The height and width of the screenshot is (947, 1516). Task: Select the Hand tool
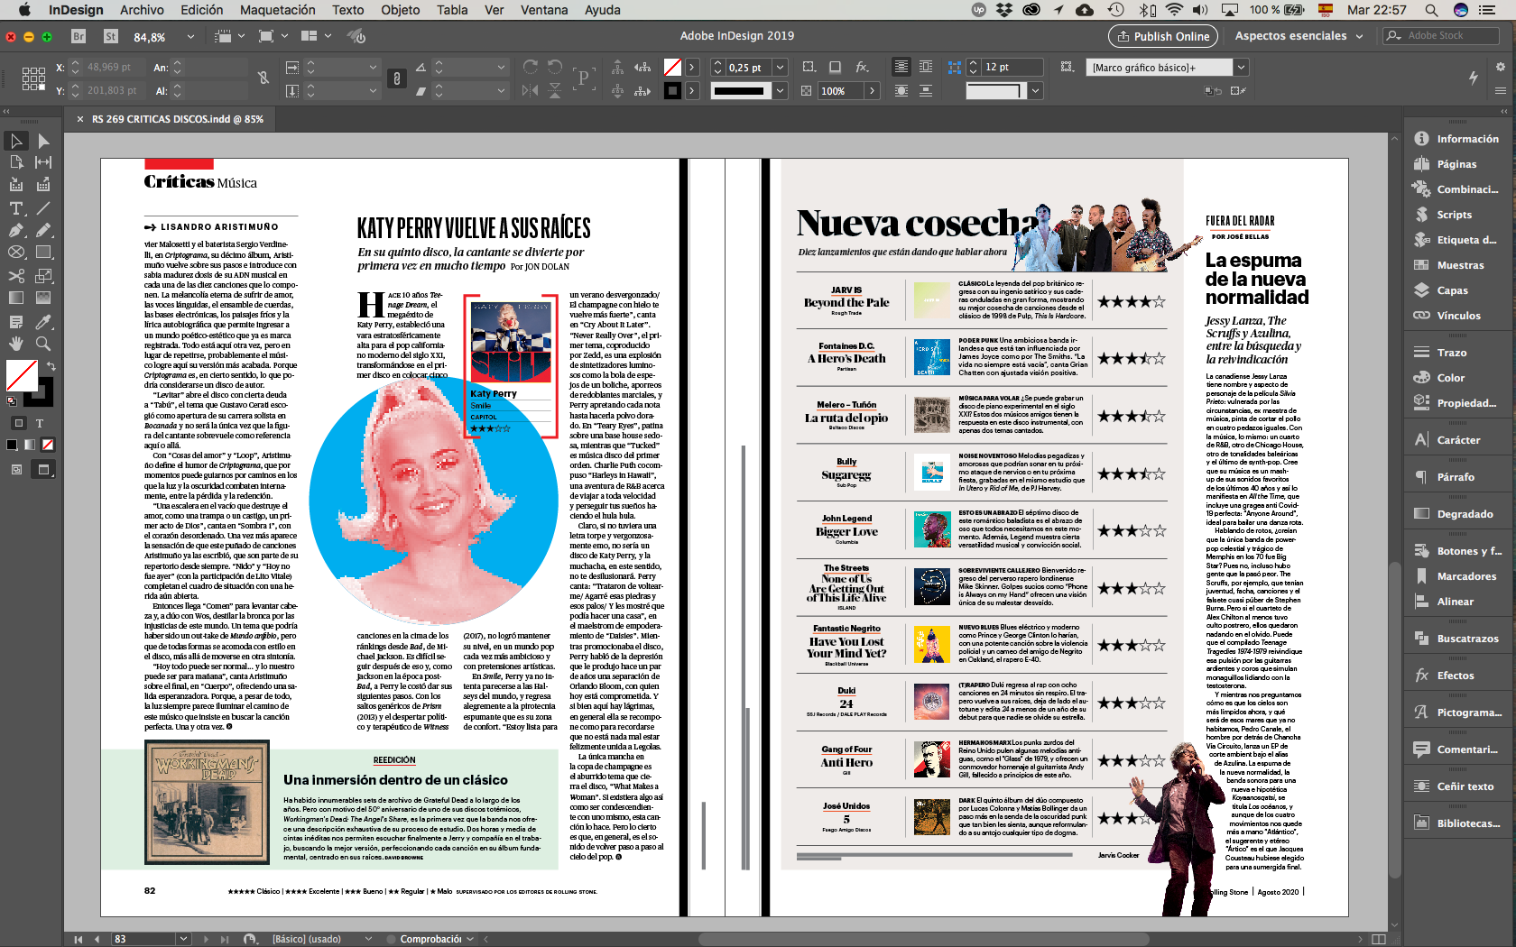pos(16,344)
